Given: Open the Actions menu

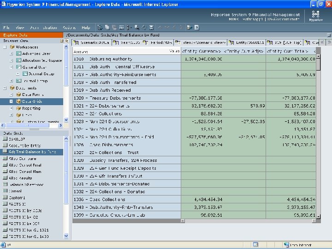Looking at the screenshot, I should (x=69, y=28).
